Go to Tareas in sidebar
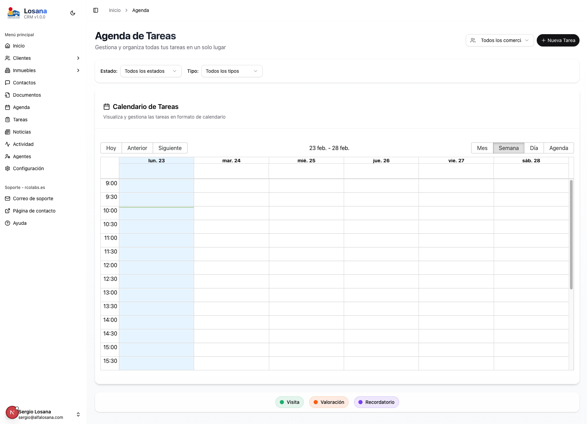This screenshot has height=424, width=587. click(20, 120)
